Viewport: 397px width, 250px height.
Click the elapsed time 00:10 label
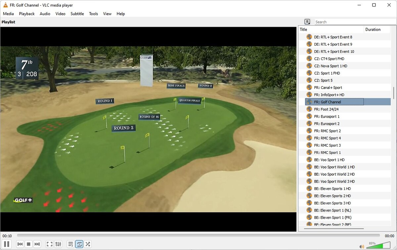(x=7, y=236)
